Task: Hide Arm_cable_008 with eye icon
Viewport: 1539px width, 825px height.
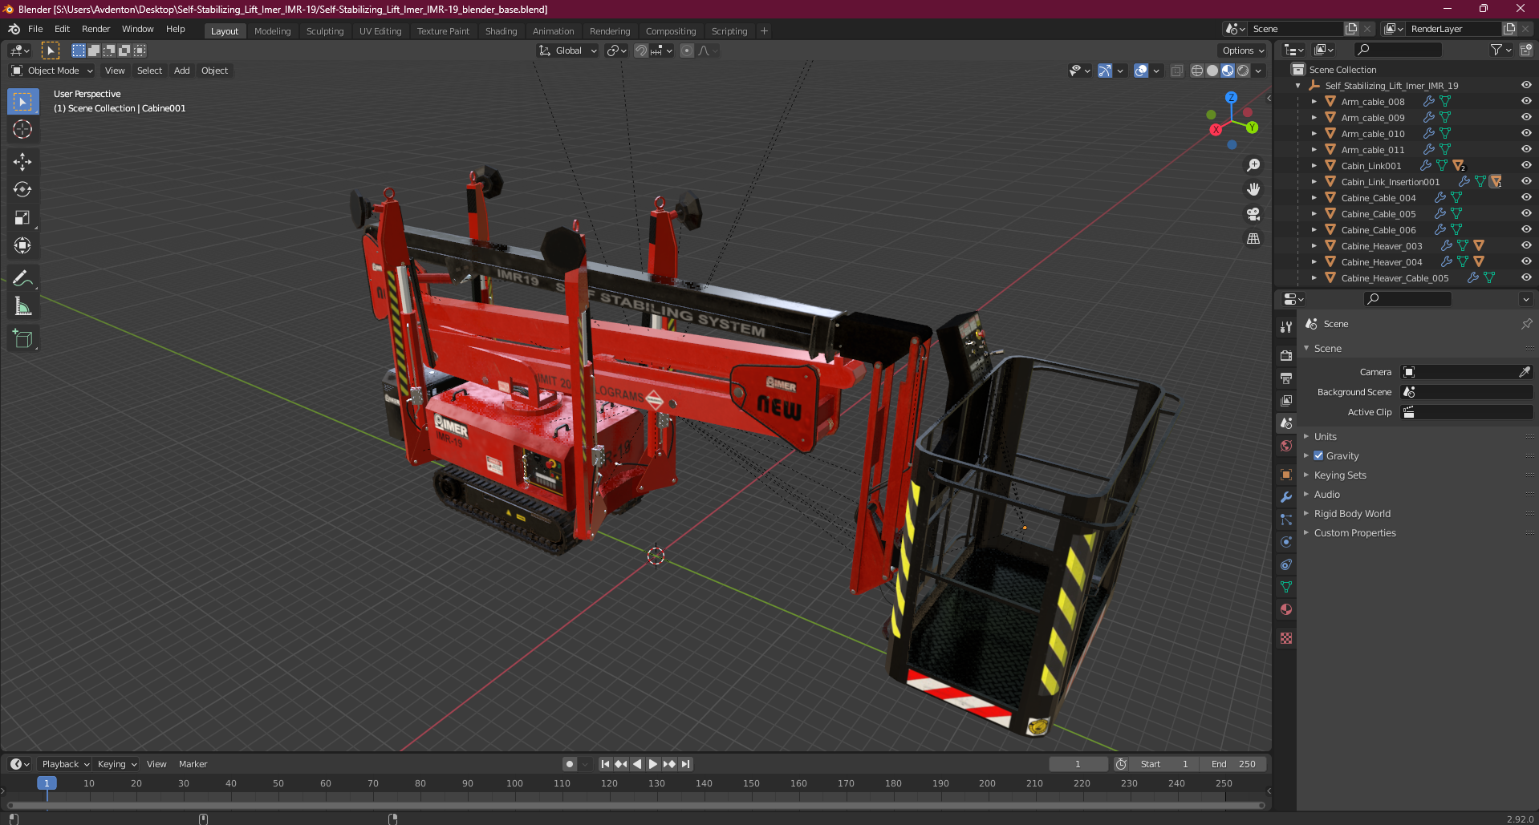Action: [x=1526, y=101]
